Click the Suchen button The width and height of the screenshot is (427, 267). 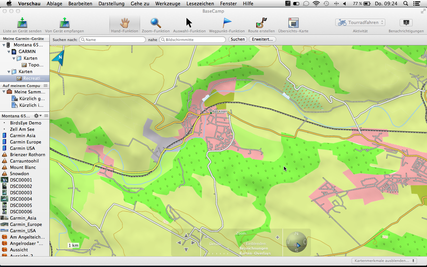click(238, 39)
